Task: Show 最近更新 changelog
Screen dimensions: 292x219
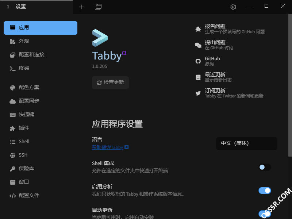Action: [214, 77]
